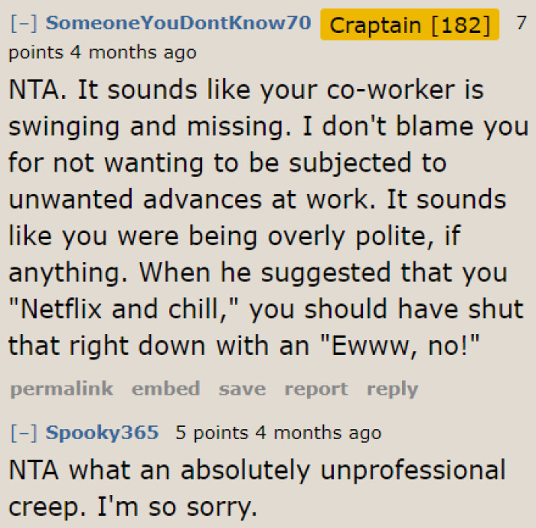The width and height of the screenshot is (536, 528).
Task: Open SomeoneYouDontKnow70's user profile
Action: [178, 23]
